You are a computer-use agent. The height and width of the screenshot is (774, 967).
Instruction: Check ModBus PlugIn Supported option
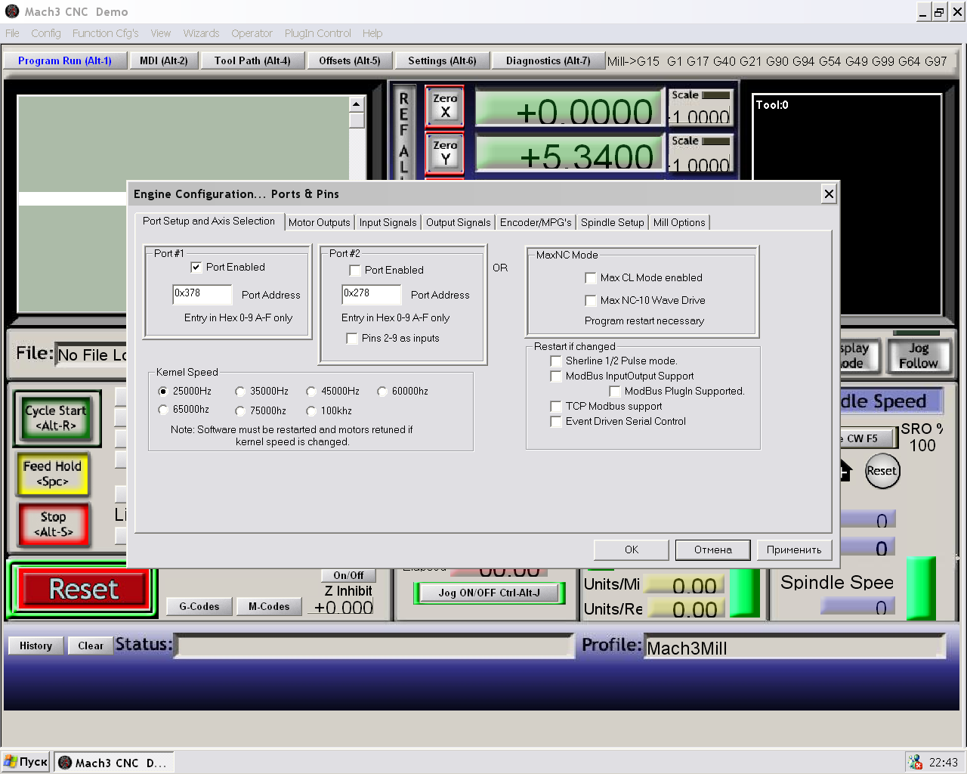(x=614, y=391)
